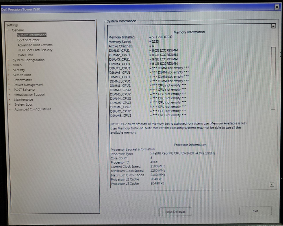Click the DIMM1_CPU1 row
283x226 pixels.
coord(143,50)
